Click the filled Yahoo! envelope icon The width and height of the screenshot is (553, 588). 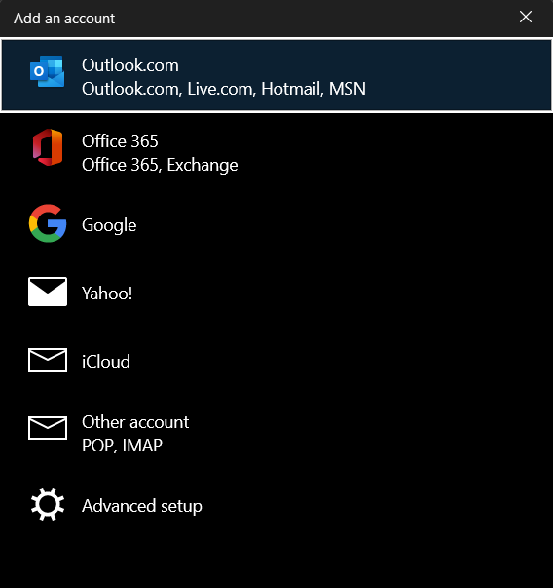click(48, 292)
